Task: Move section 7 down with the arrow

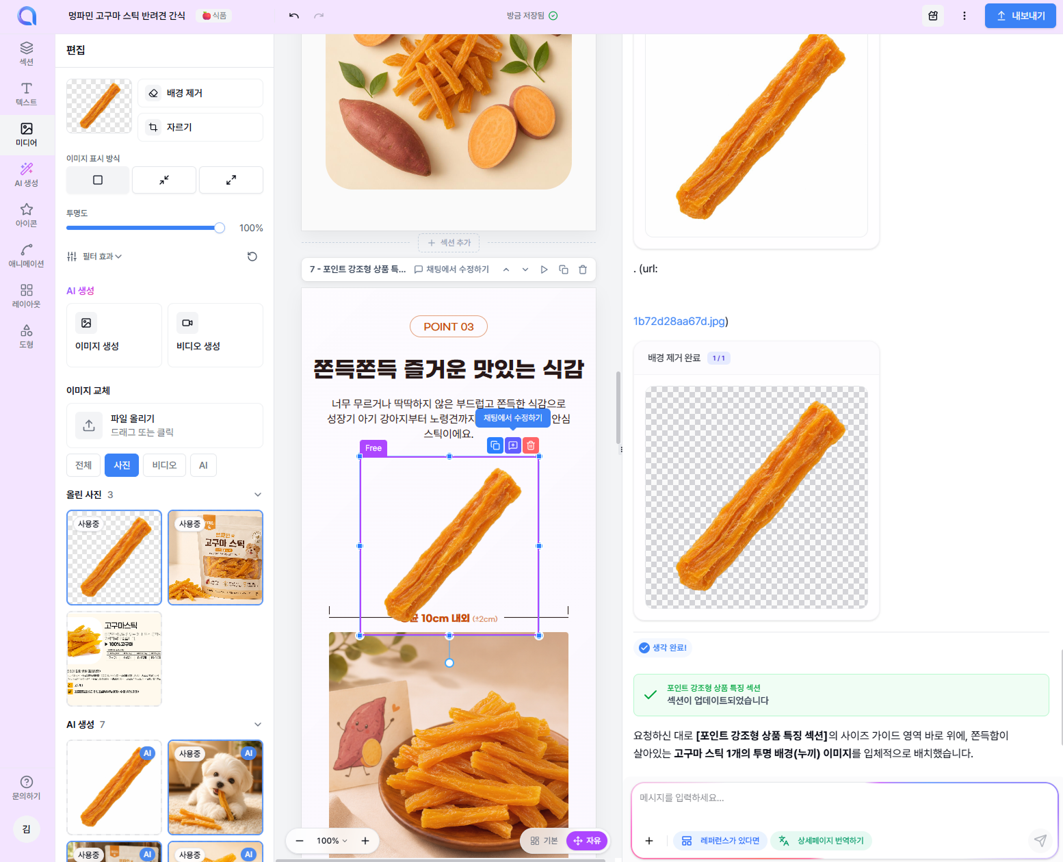Action: coord(525,270)
